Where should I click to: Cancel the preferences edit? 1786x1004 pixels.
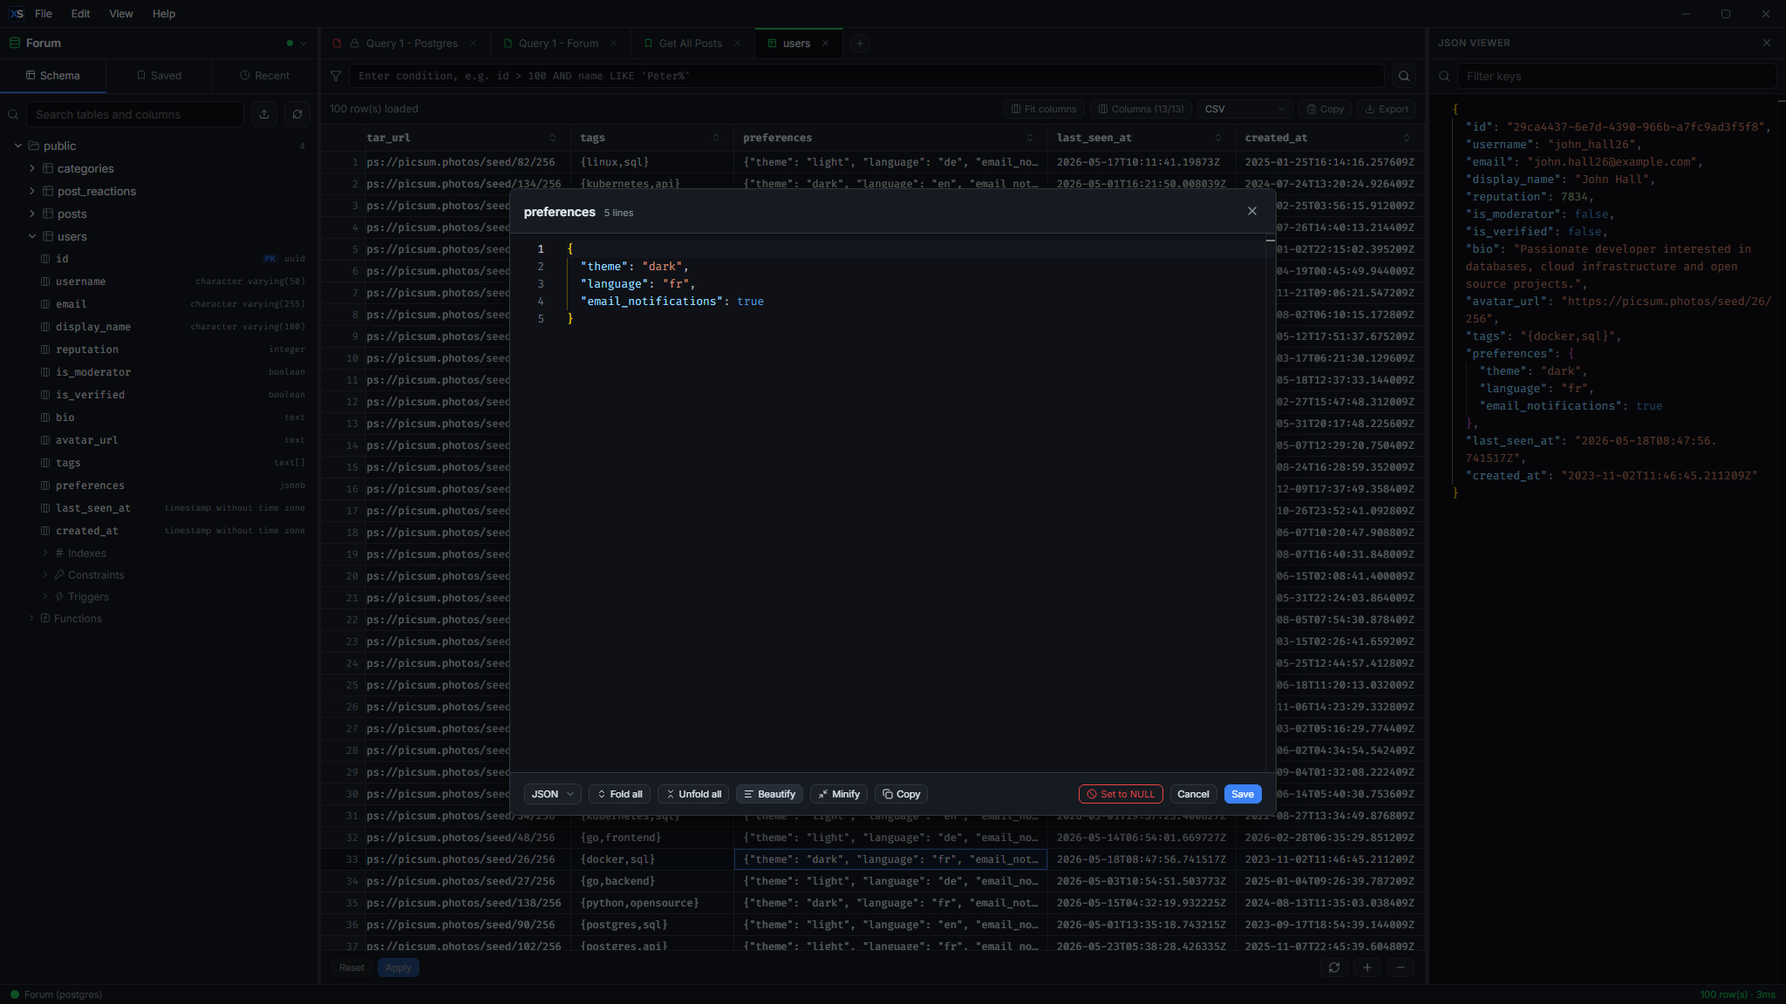(x=1193, y=794)
